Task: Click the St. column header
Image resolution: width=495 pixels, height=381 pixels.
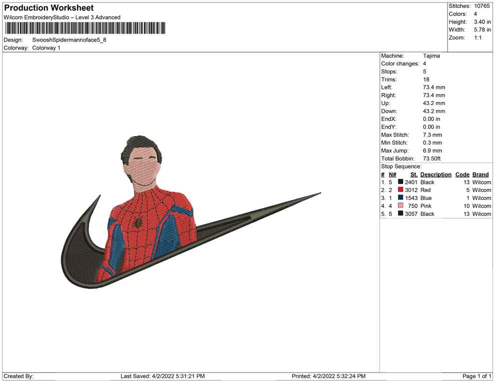Action: (414, 174)
